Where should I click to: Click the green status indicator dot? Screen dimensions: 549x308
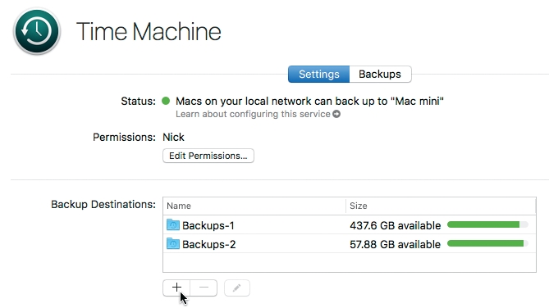166,101
